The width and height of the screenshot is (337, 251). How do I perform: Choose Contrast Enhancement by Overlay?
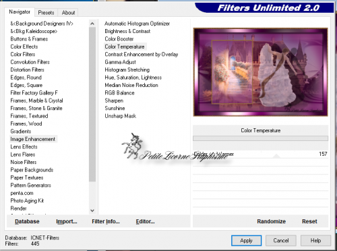[x=142, y=54]
